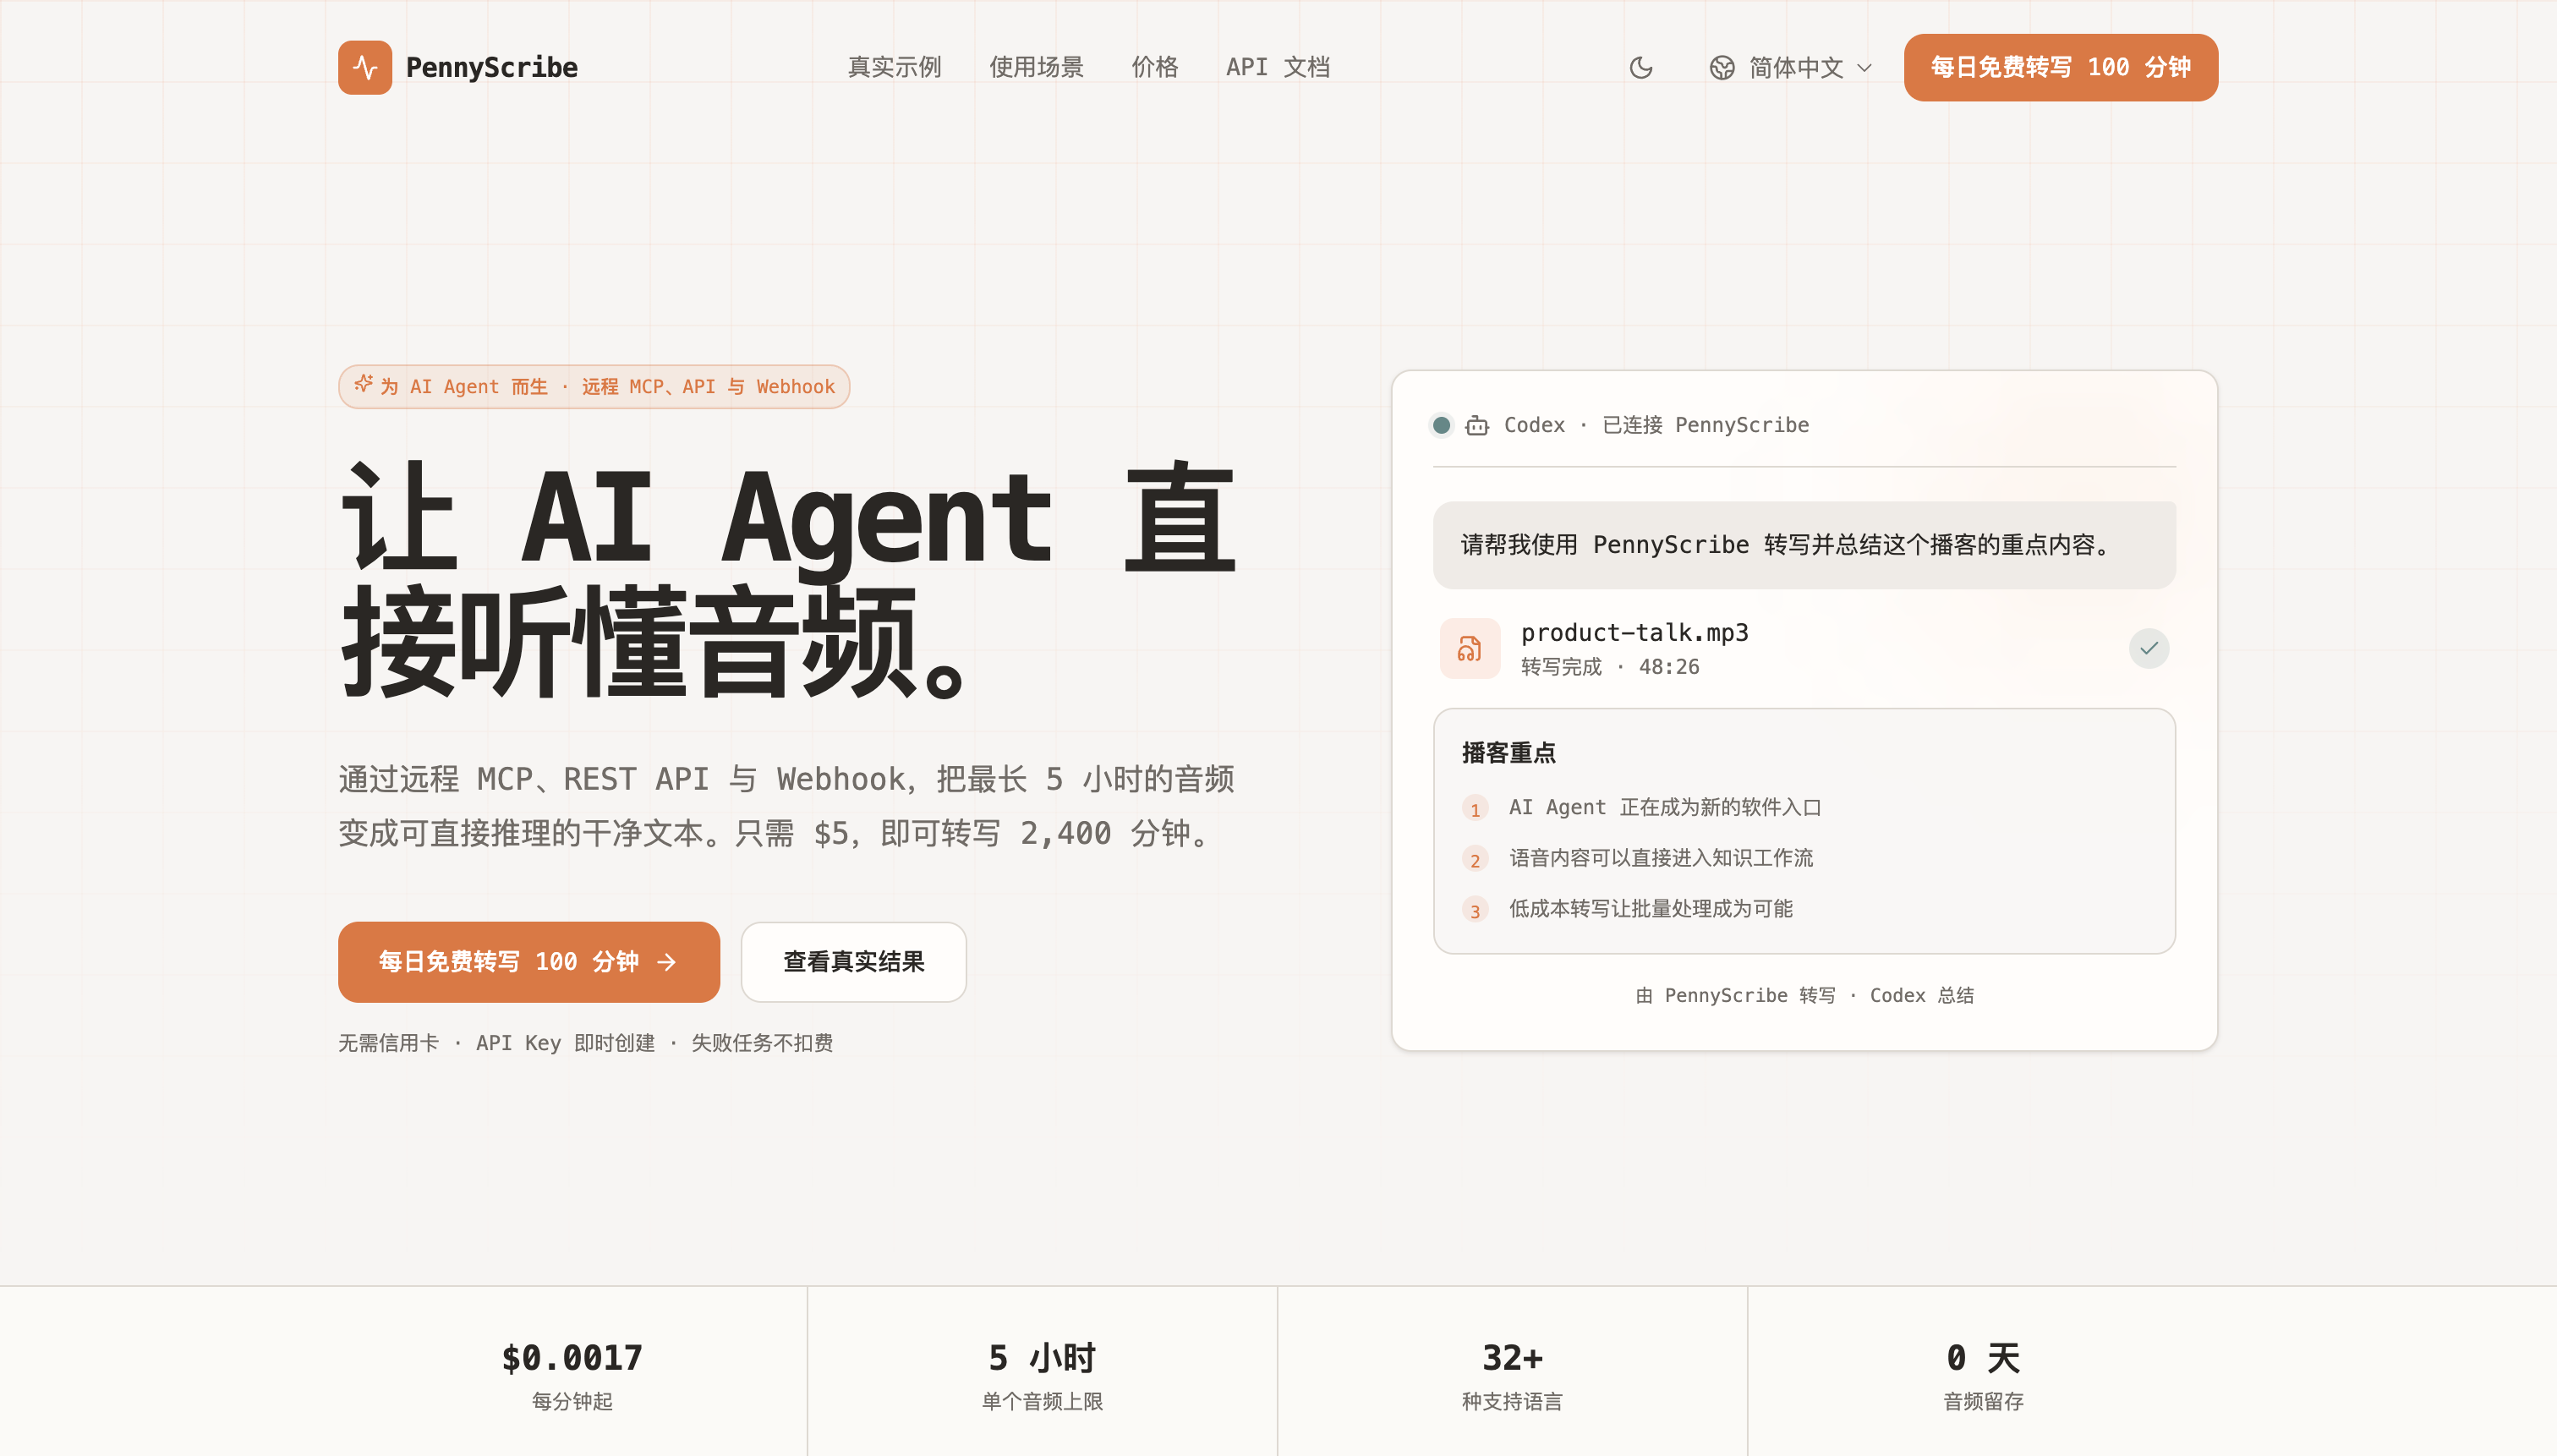Open the 使用场景 nav item
Viewport: 2557px width, 1456px height.
1036,67
